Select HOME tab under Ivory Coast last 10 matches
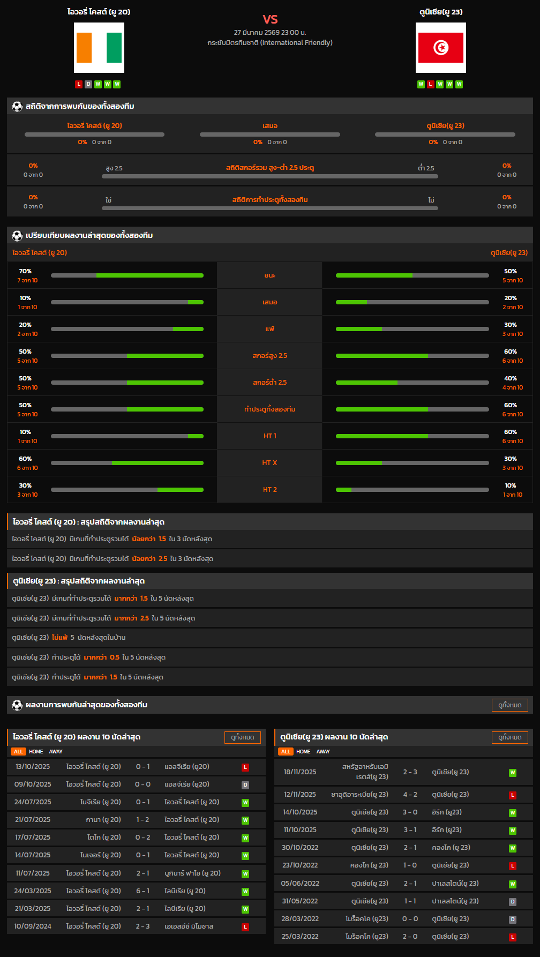Viewport: 540px width, 957px height. (x=36, y=752)
